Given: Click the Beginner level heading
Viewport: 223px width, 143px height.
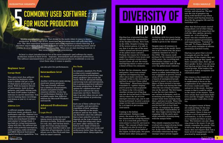Looking at the screenshot, I should point(16,68).
